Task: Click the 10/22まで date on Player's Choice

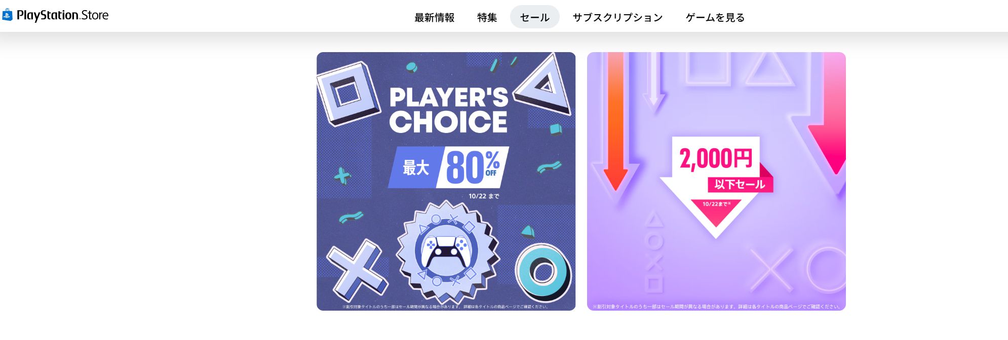Action: point(484,196)
